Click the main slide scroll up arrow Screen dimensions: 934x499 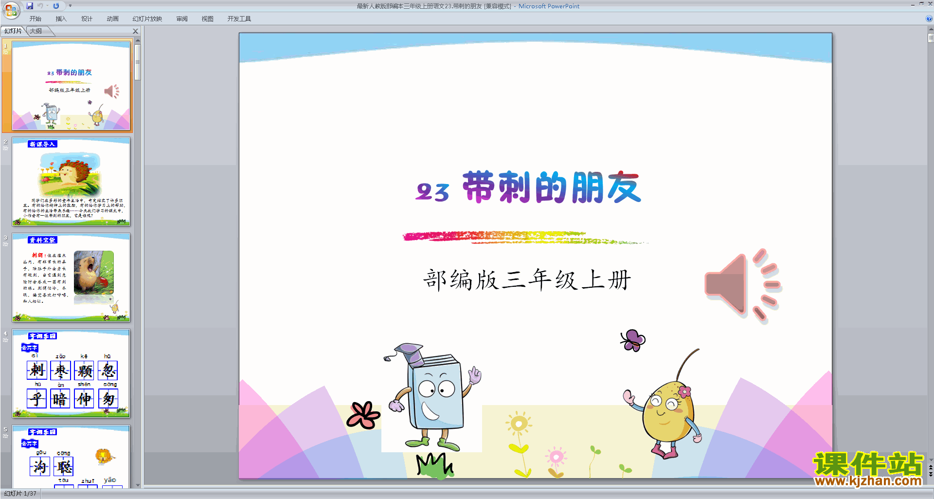tap(931, 29)
